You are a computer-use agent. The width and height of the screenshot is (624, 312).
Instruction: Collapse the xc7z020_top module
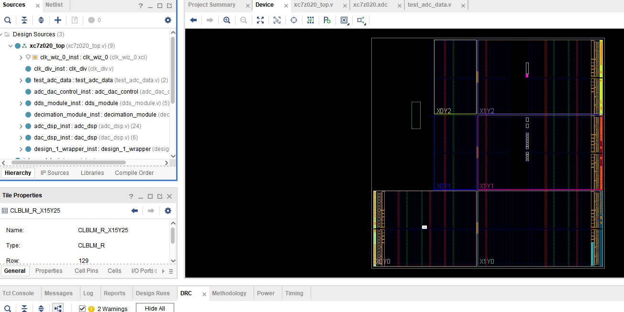click(x=11, y=46)
